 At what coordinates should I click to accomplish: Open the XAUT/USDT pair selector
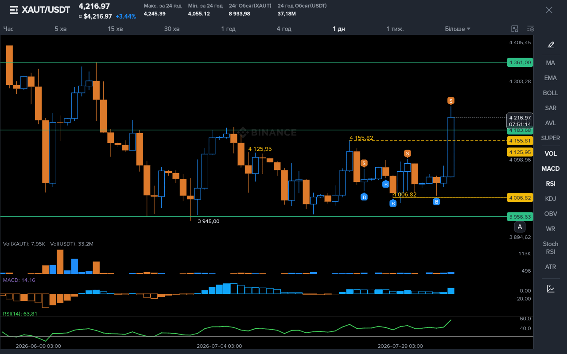(46, 10)
